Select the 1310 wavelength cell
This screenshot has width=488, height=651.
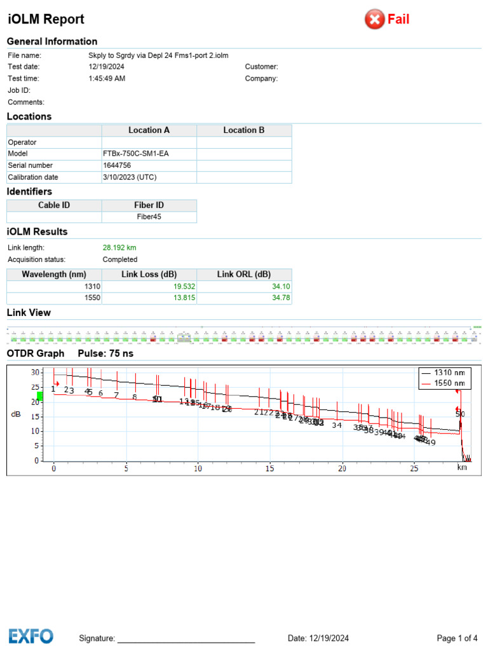[54, 287]
